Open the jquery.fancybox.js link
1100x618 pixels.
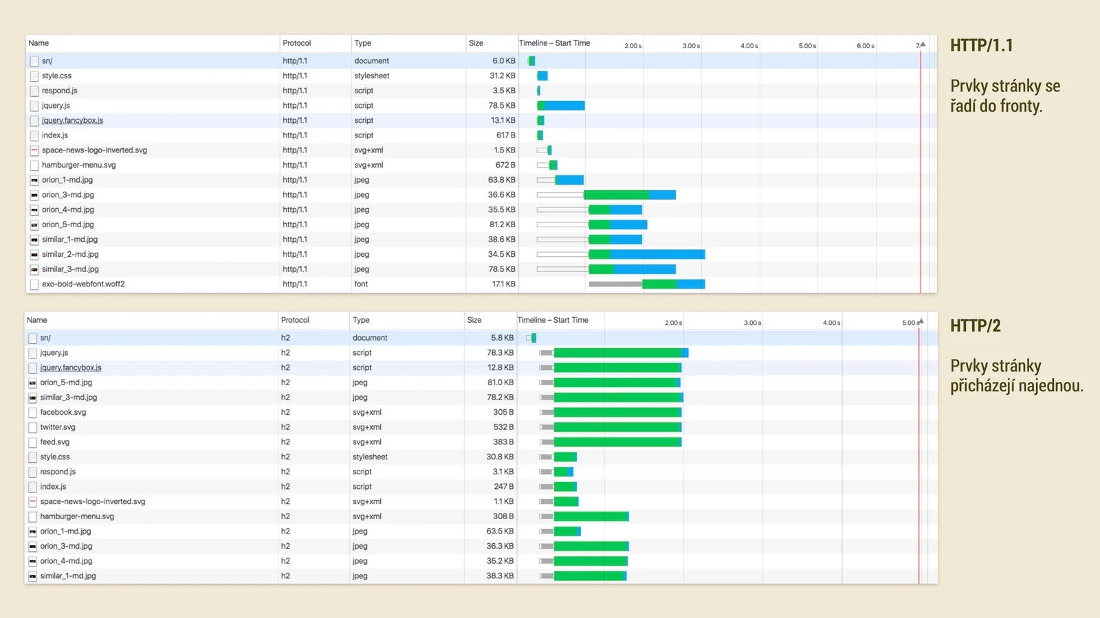(72, 120)
